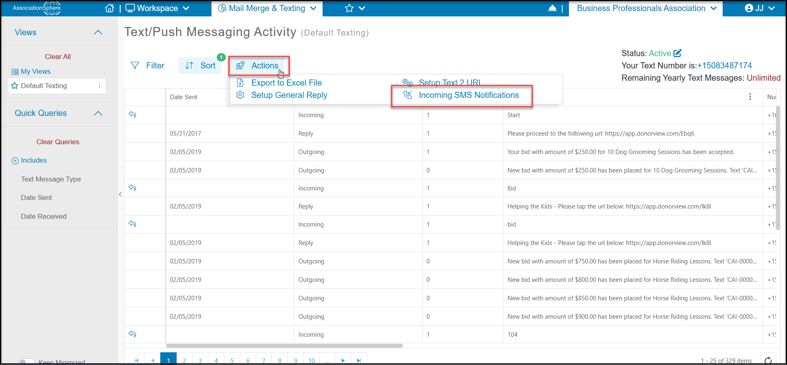This screenshot has width=787, height=365.
Task: Choose Setup General Reply
Action: click(x=282, y=95)
